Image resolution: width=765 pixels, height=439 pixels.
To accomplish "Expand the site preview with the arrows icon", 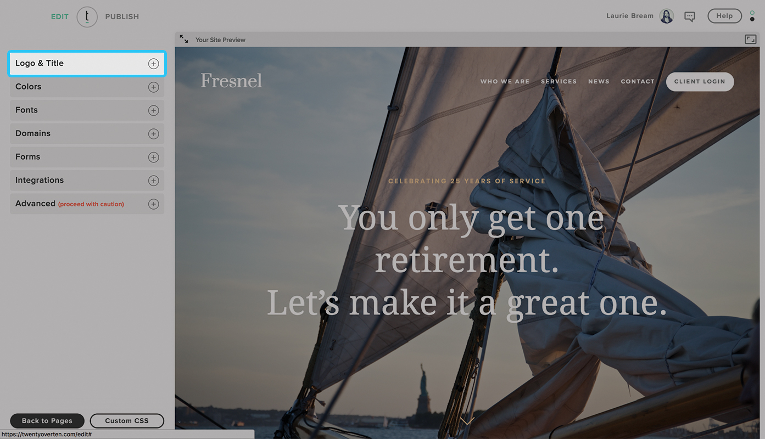I will [184, 40].
